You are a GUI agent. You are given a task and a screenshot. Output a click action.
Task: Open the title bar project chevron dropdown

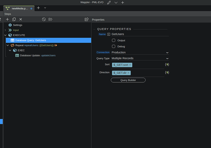click(x=116, y=2)
